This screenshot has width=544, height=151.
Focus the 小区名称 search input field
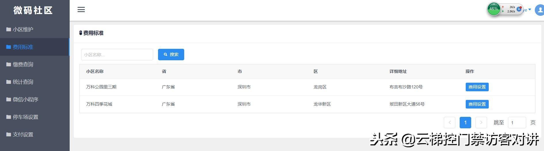point(117,55)
